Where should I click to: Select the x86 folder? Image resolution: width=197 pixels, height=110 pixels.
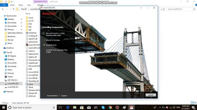[30, 30]
